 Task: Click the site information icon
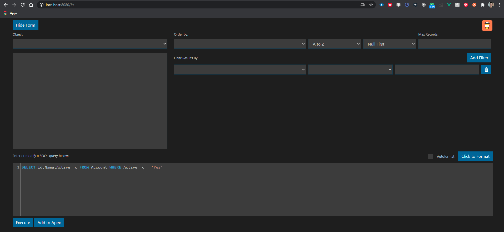(42, 5)
